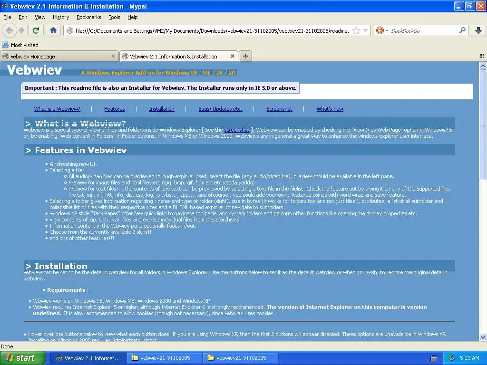Click the Vebwiev page title heading
Viewport: 487px width, 365px height.
tap(34, 70)
